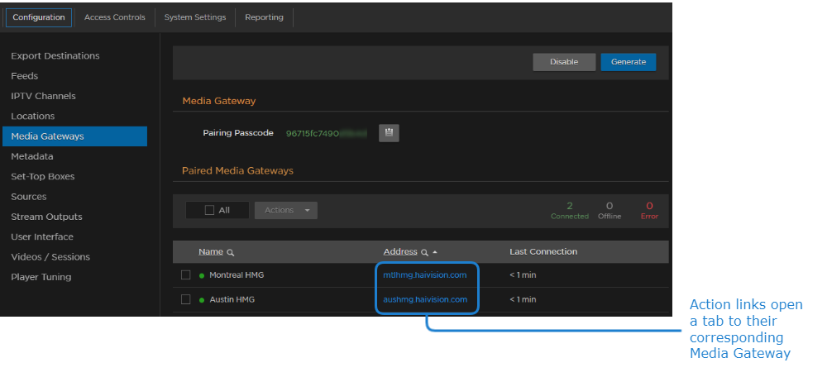Open the mtlhmg.haivision.com link
Image resolution: width=827 pixels, height=377 pixels.
pos(425,274)
